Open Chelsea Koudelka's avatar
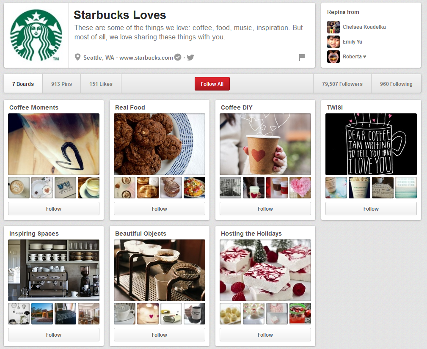This screenshot has width=427, height=349. point(333,27)
